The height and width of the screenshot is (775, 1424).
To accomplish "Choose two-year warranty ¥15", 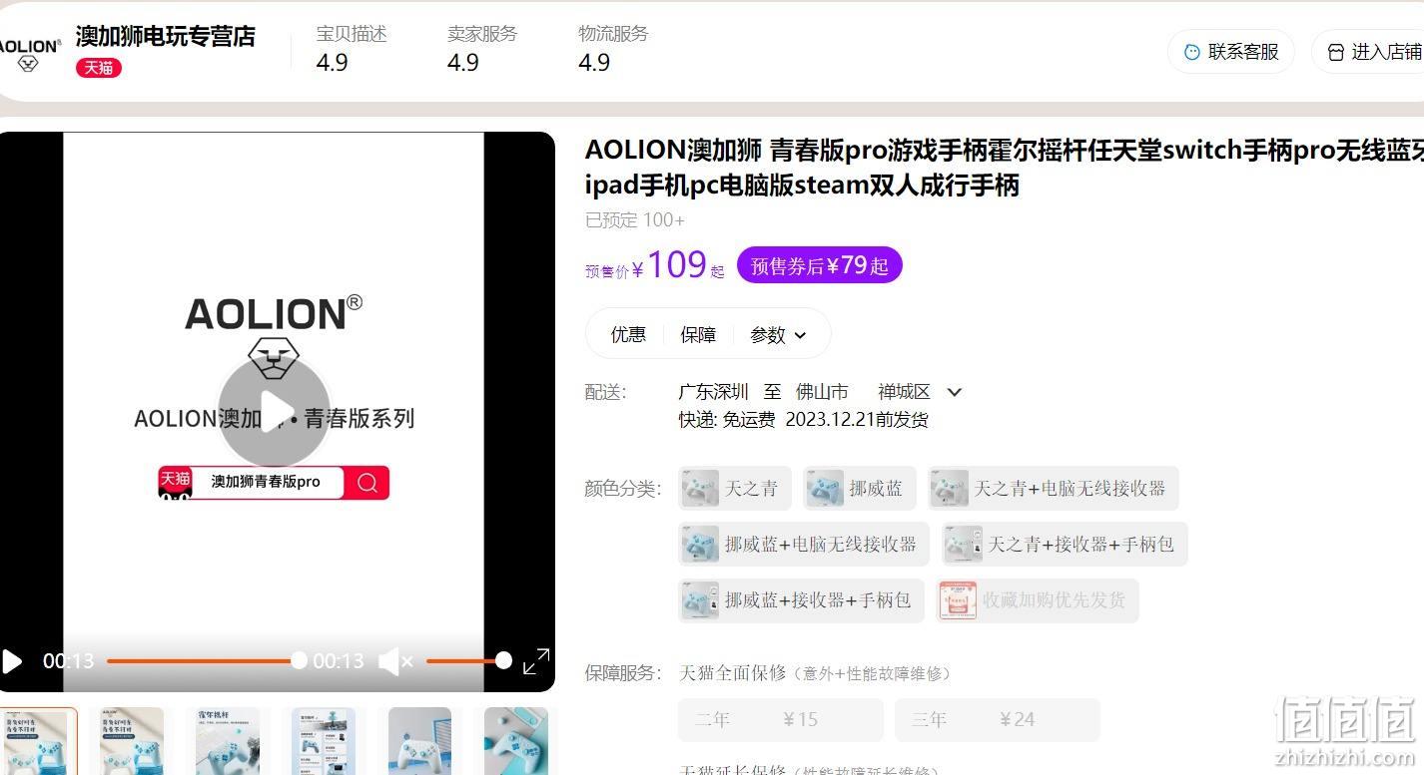I will point(781,719).
